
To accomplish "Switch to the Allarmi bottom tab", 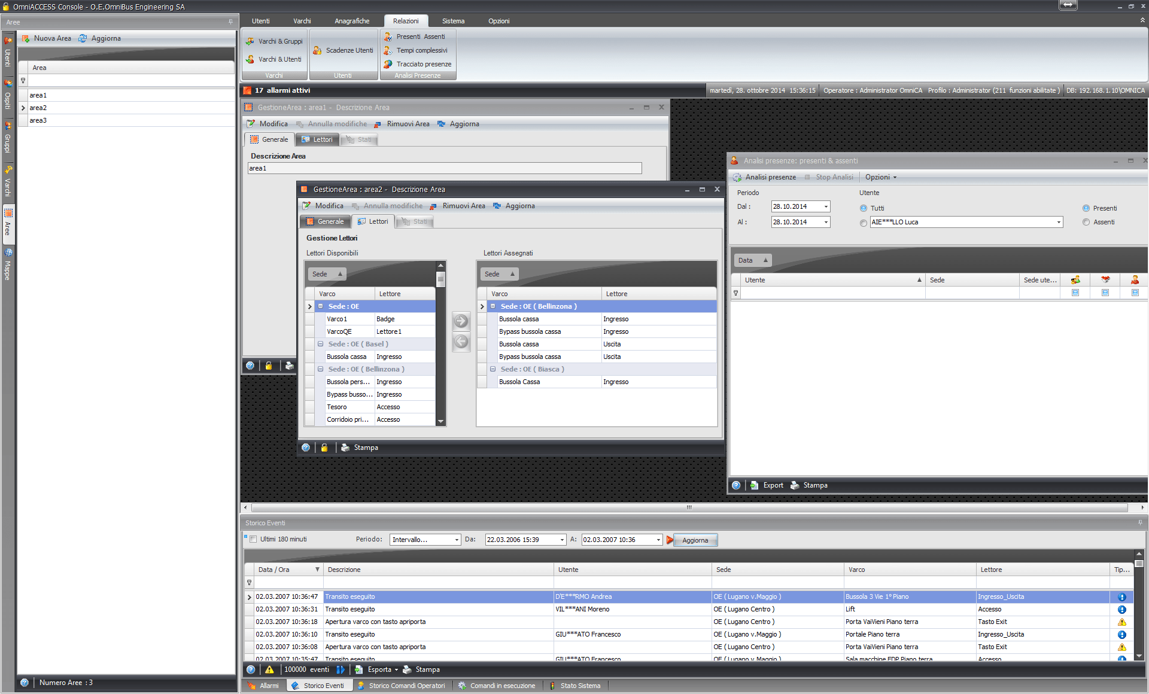I will tap(263, 686).
